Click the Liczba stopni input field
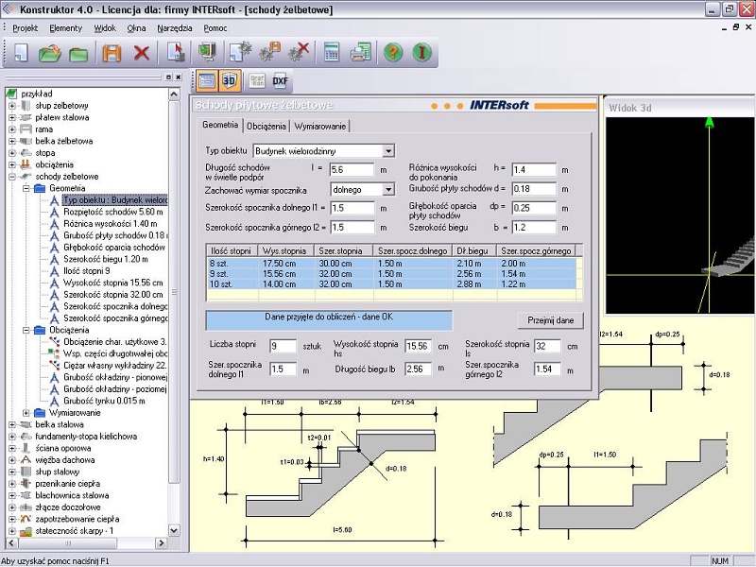 (283, 346)
